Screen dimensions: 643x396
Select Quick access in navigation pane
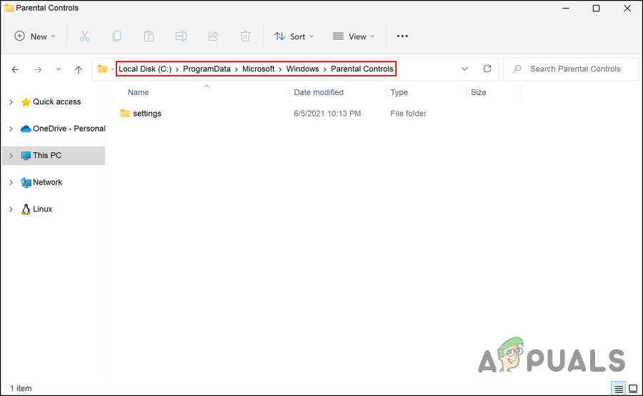coord(56,102)
